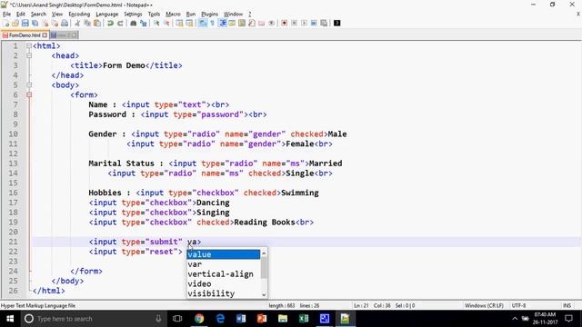Viewport: 582px width, 327px height.
Task: Play back recorded macro icon
Action: click(x=304, y=23)
